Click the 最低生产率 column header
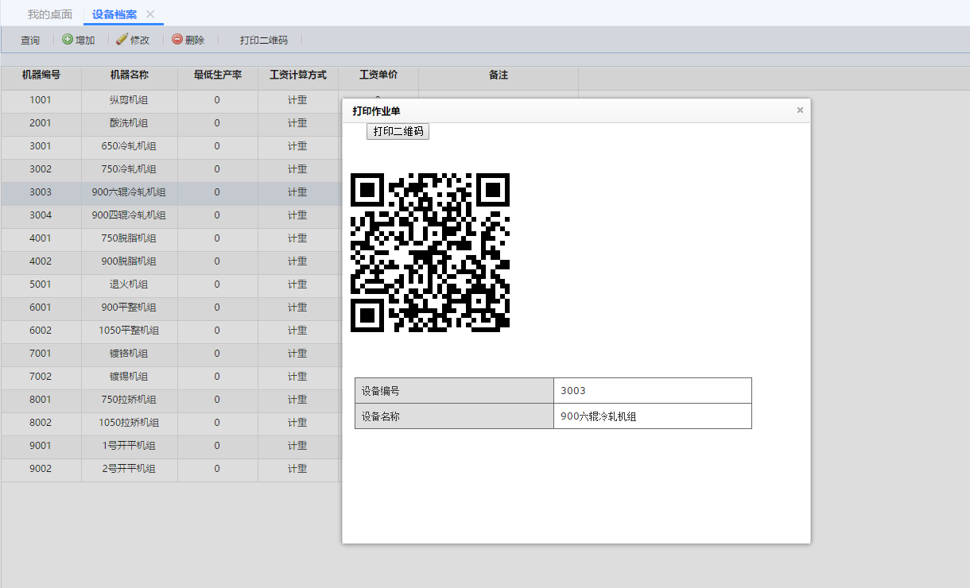 pos(218,75)
